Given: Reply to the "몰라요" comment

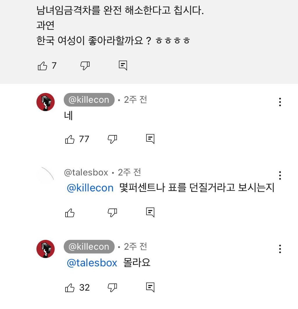Looking at the screenshot, I should [x=150, y=288].
